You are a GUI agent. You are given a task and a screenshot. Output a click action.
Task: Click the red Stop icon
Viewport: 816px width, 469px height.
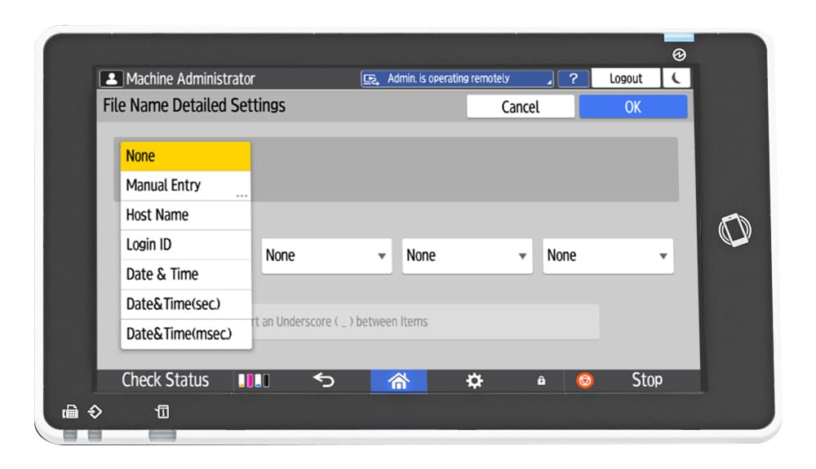[x=584, y=381]
